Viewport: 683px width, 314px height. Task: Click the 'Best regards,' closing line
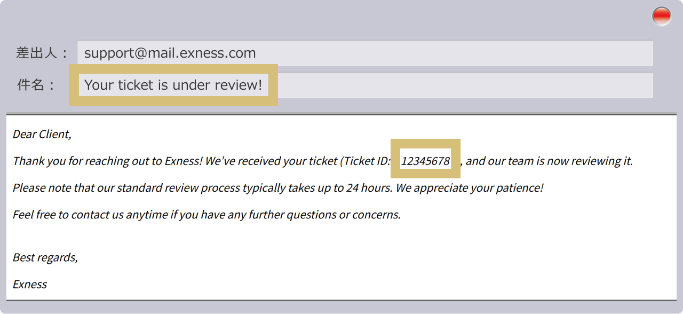(x=45, y=257)
